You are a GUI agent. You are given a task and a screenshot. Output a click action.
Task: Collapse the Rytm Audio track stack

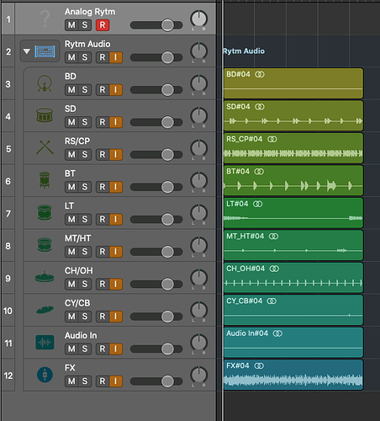[27, 51]
